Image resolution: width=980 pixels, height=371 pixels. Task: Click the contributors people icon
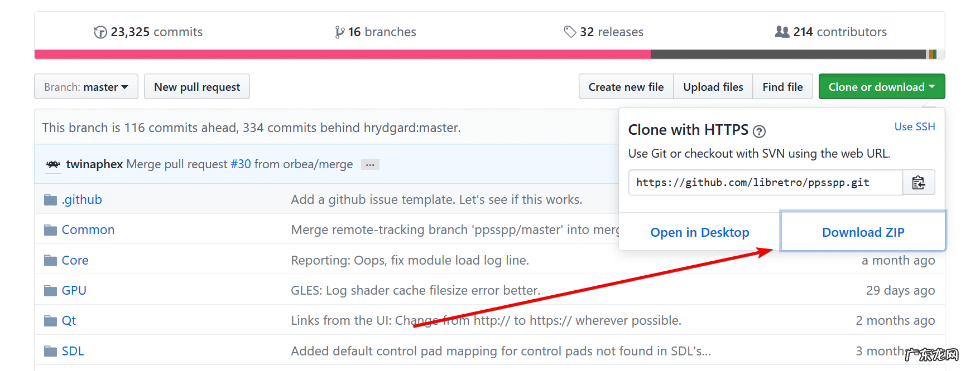pyautogui.click(x=782, y=32)
